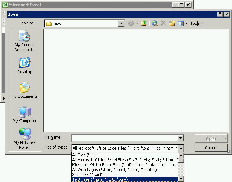232x182 pixels.
Task: Select My Computer in places bar
Action: (x=25, y=115)
